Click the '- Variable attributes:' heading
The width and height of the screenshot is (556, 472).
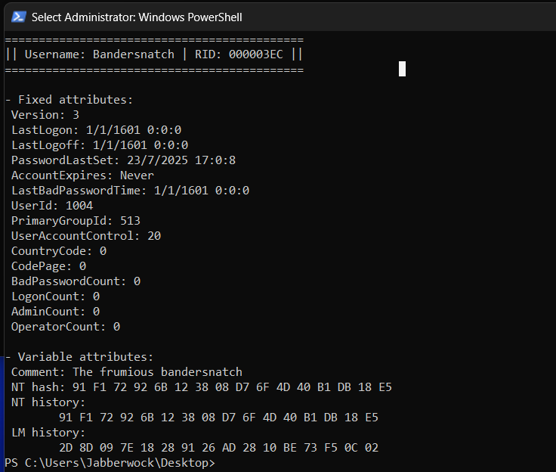pos(79,357)
